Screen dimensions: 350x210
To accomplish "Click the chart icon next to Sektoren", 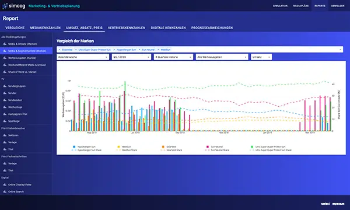I will click(5, 135).
